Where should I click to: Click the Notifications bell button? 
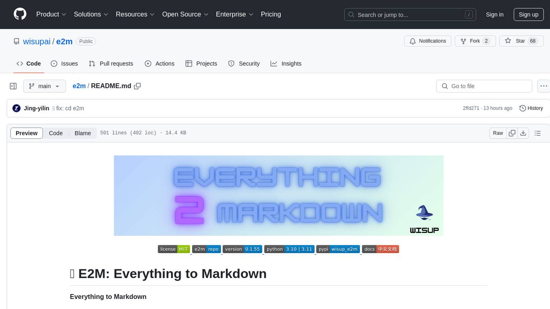428,41
